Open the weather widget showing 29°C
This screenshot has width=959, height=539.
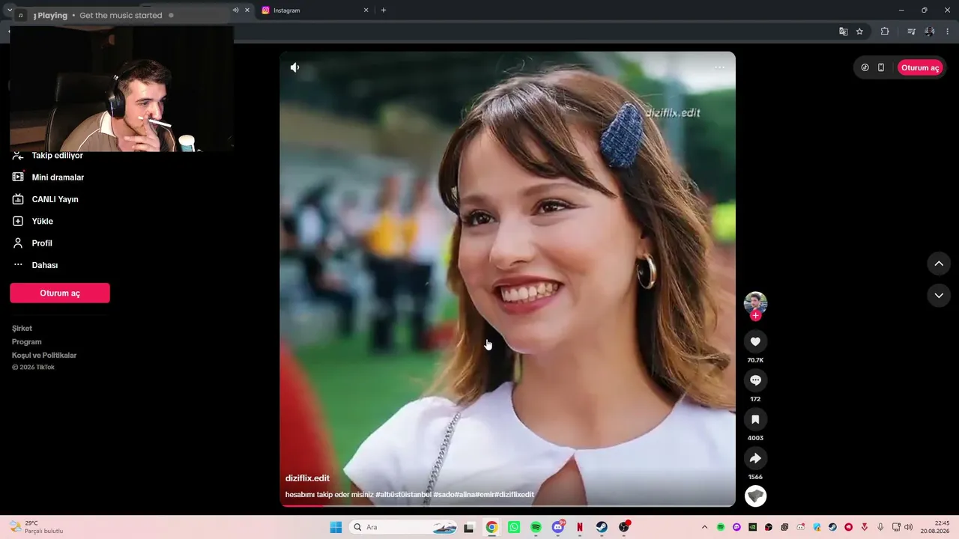coord(36,527)
